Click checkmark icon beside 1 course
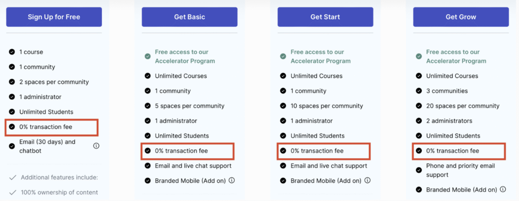519x201 pixels. pyautogui.click(x=12, y=52)
